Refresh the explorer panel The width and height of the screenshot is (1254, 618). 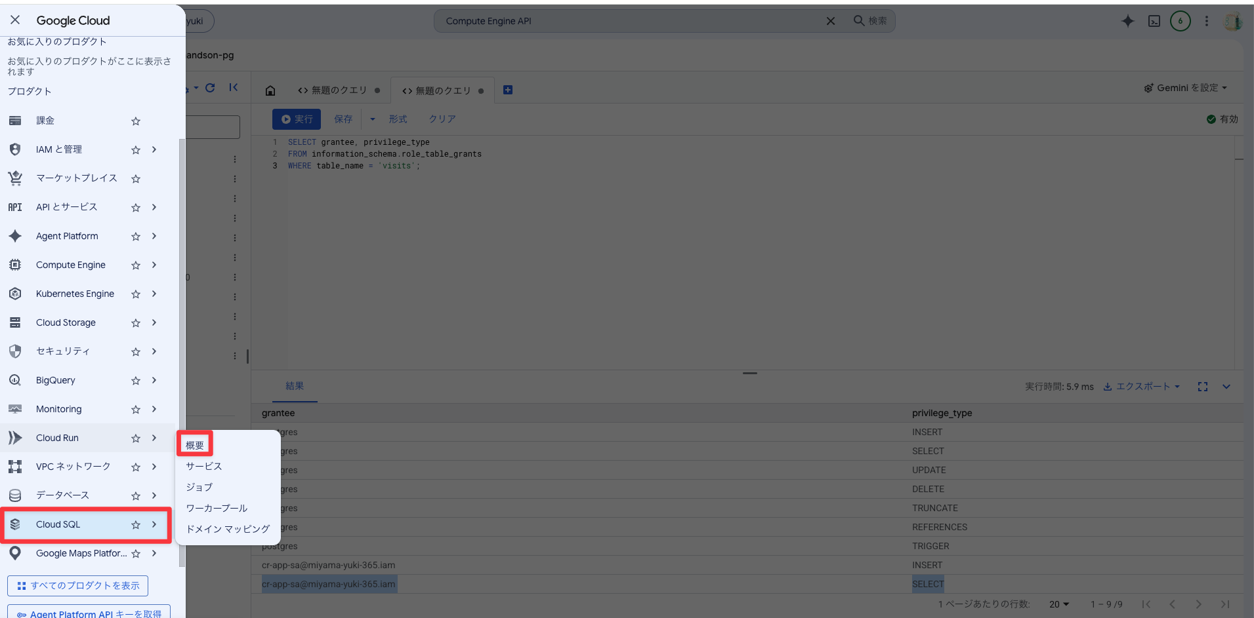(x=210, y=88)
